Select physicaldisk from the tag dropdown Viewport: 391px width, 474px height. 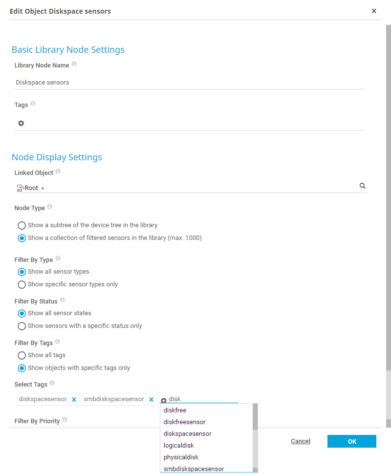(x=181, y=457)
